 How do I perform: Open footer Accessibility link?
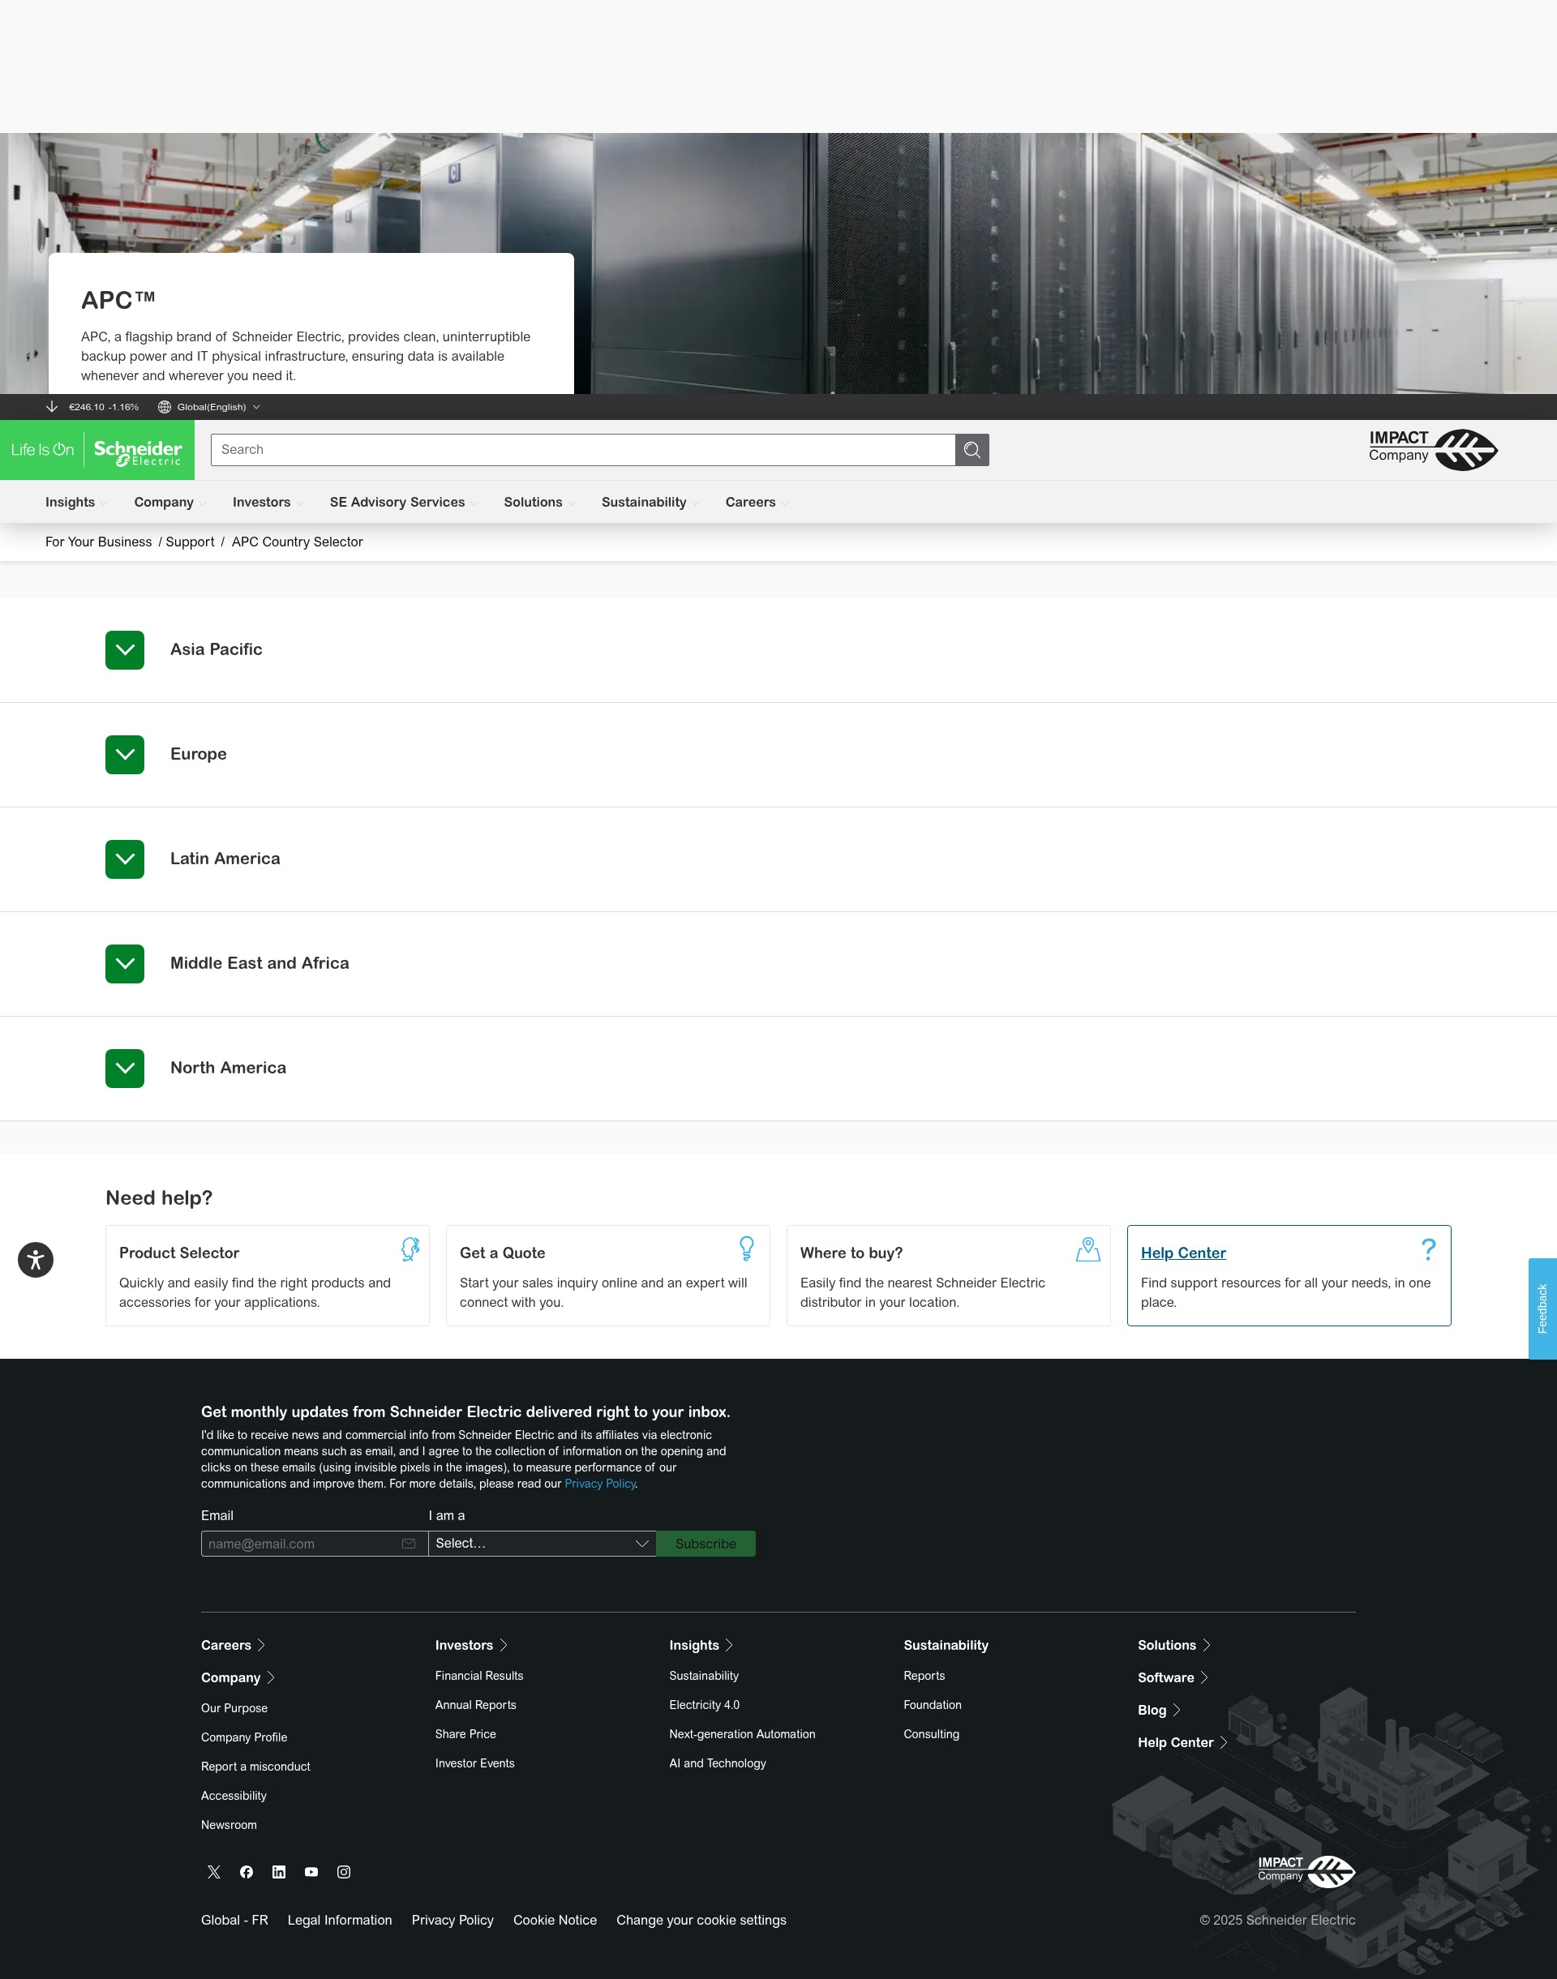pos(234,1796)
